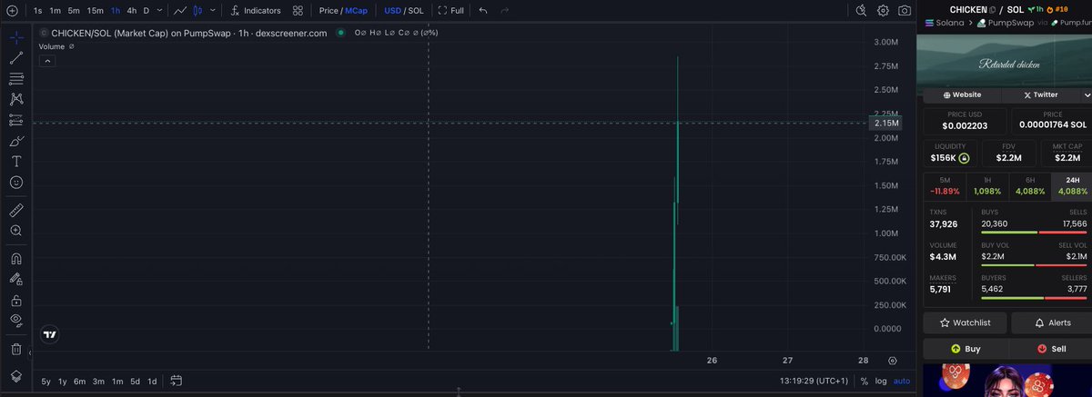Screen dimensions: 1092x397
Task: Select the 1H price change tab
Action: click(x=986, y=186)
